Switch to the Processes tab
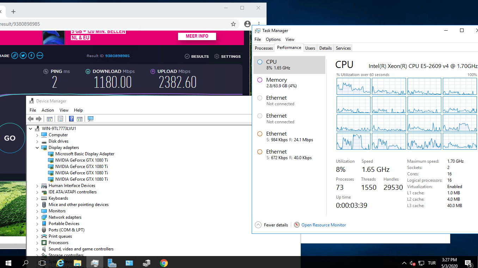The height and width of the screenshot is (268, 478). [x=264, y=48]
